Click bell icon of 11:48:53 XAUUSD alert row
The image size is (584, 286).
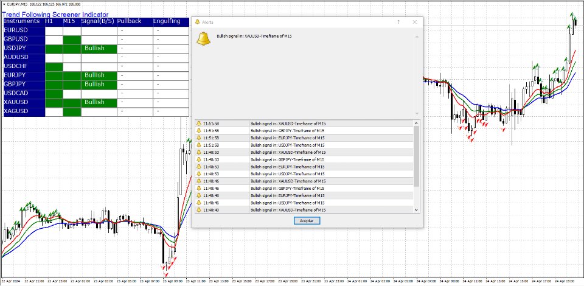(199, 152)
